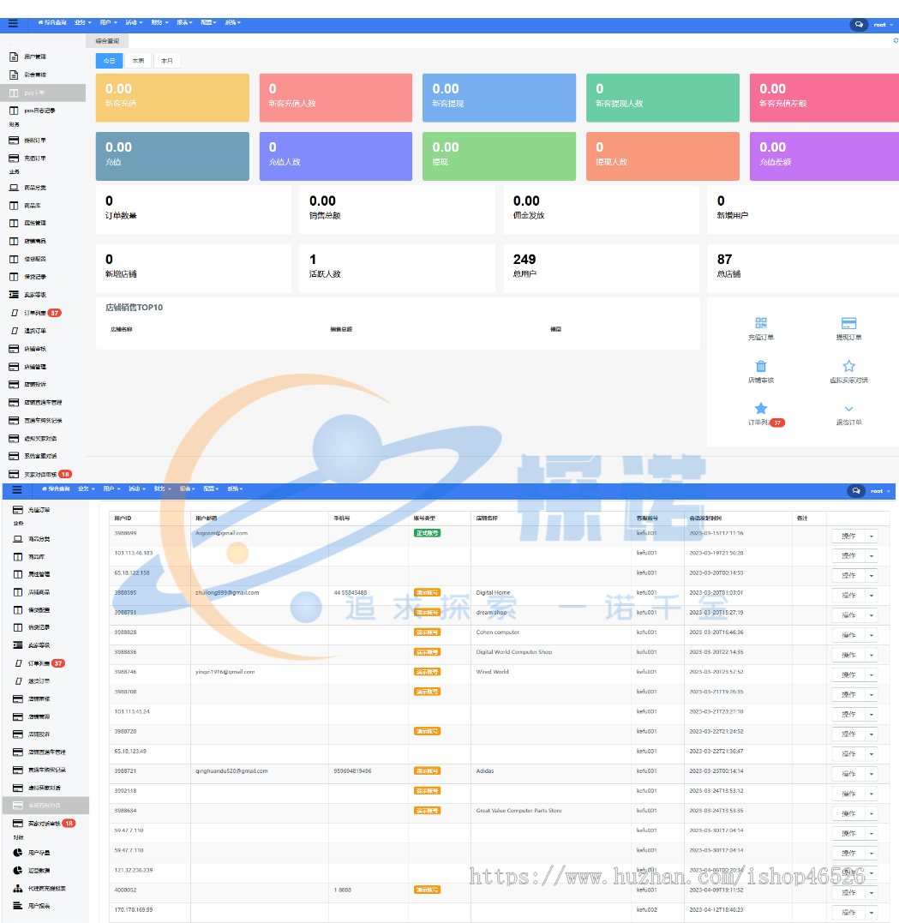Click the 总店铺 87 stat card
This screenshot has height=923, width=899.
803,268
